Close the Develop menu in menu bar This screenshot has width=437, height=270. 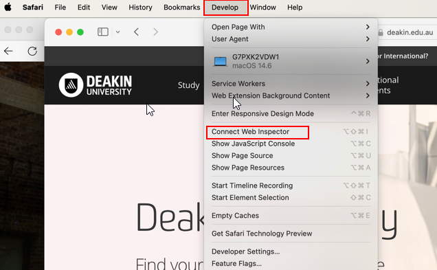tap(225, 8)
